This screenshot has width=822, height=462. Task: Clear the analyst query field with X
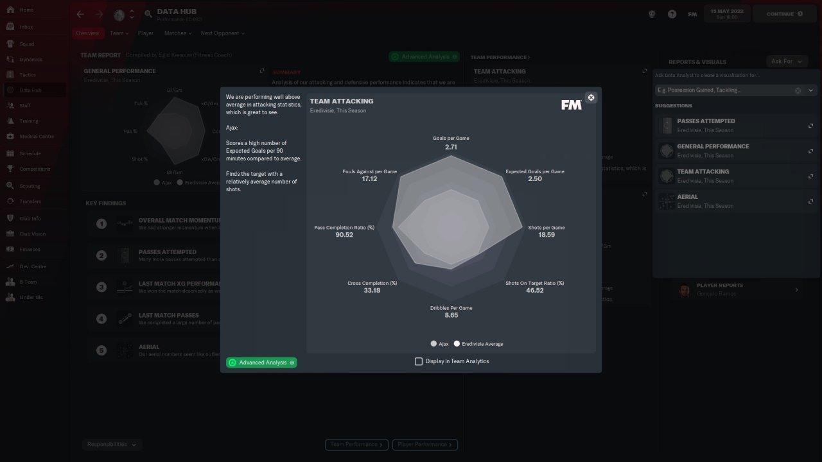click(798, 90)
